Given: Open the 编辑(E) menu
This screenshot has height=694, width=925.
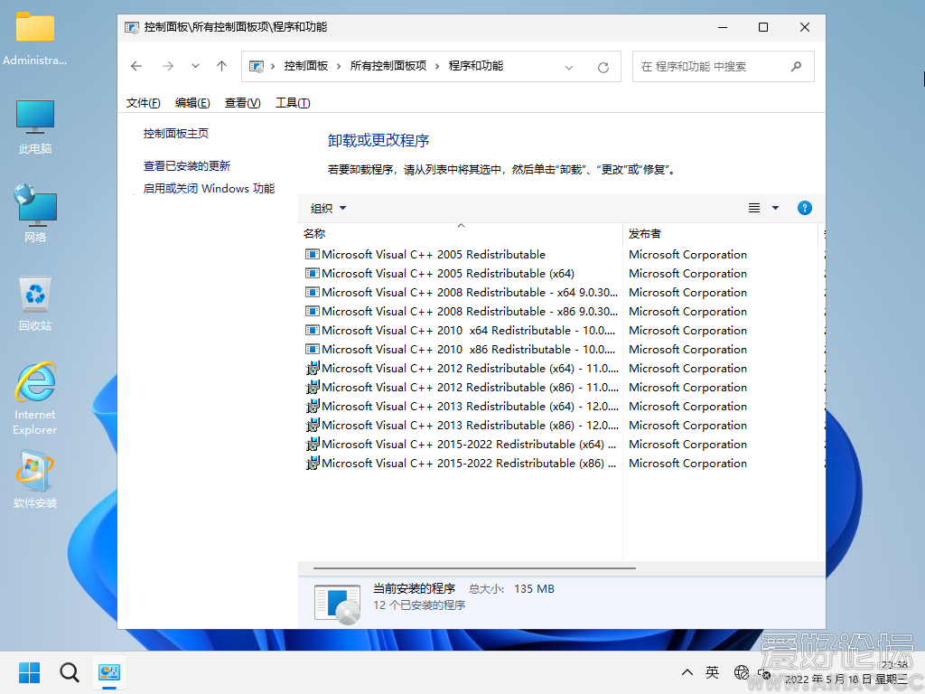Looking at the screenshot, I should (x=192, y=103).
